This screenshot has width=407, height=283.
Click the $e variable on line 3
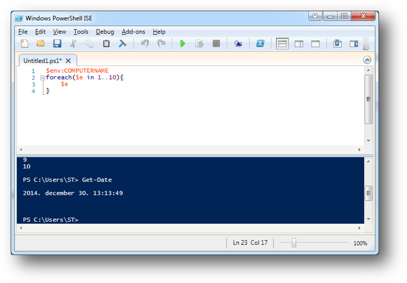(65, 84)
